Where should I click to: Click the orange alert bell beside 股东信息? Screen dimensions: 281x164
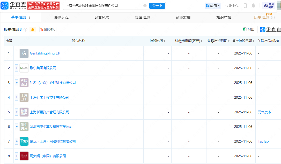tap(33, 29)
